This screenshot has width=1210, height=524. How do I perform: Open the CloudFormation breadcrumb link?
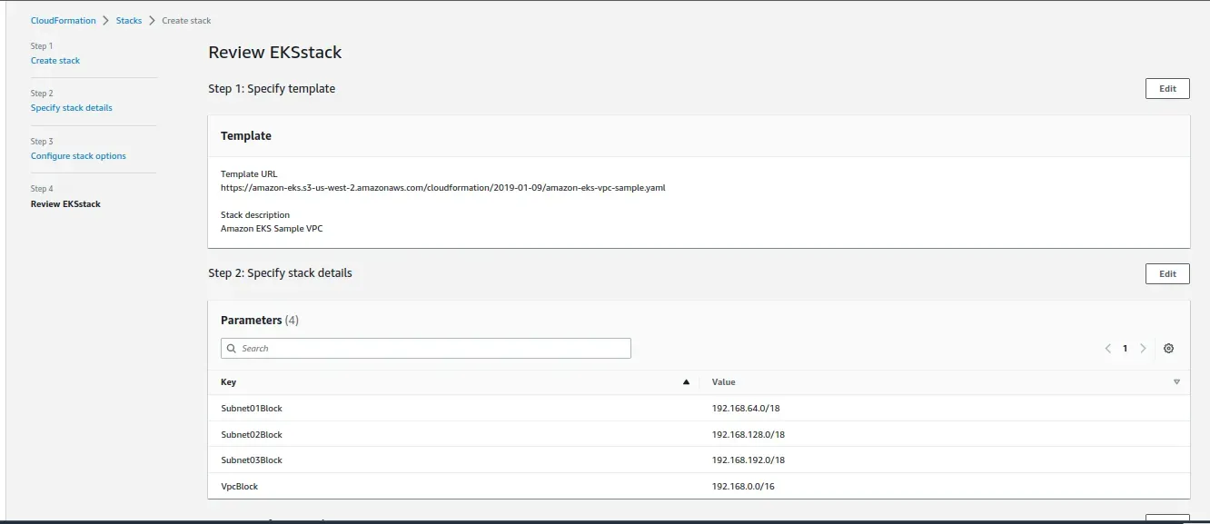pos(63,20)
